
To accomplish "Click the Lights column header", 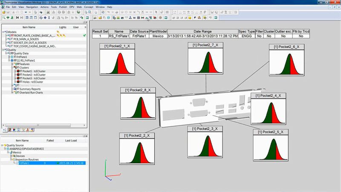I will (63, 27).
